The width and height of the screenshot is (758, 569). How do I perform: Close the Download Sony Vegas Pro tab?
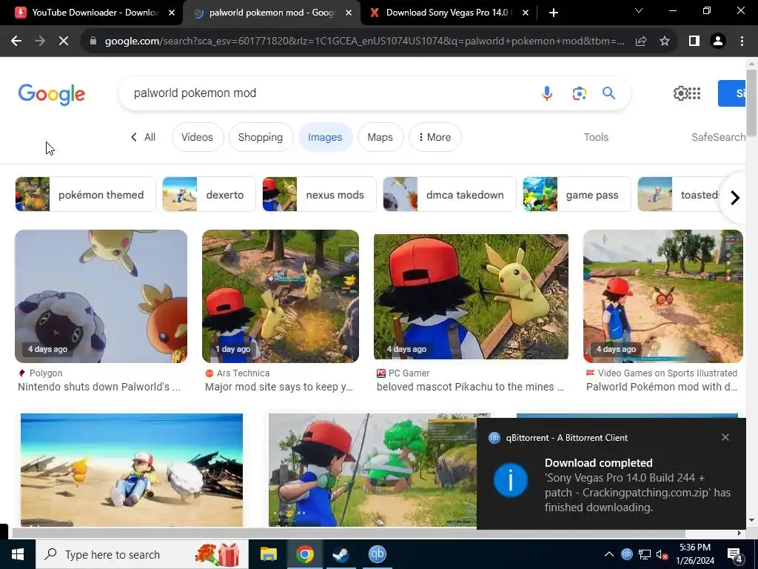[526, 13]
